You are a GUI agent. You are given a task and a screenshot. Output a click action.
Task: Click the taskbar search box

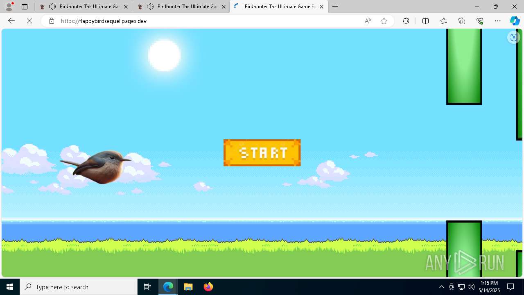(x=79, y=287)
